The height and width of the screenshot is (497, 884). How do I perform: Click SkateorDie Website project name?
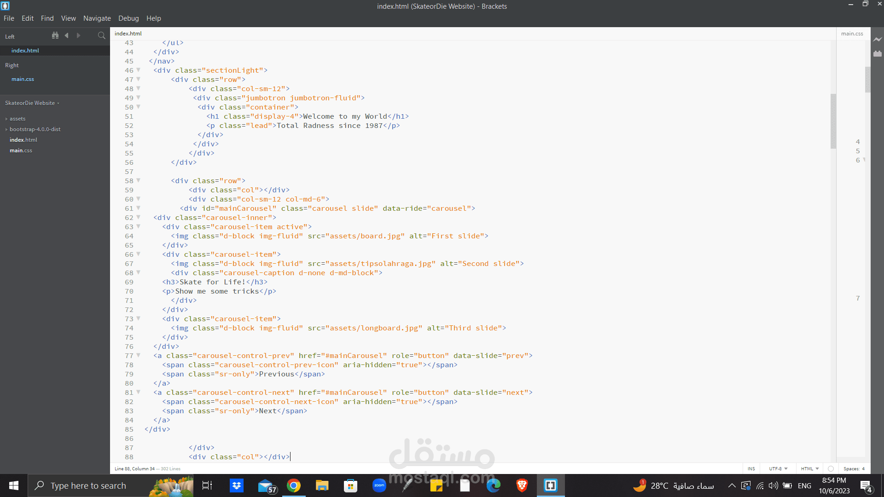(x=30, y=103)
